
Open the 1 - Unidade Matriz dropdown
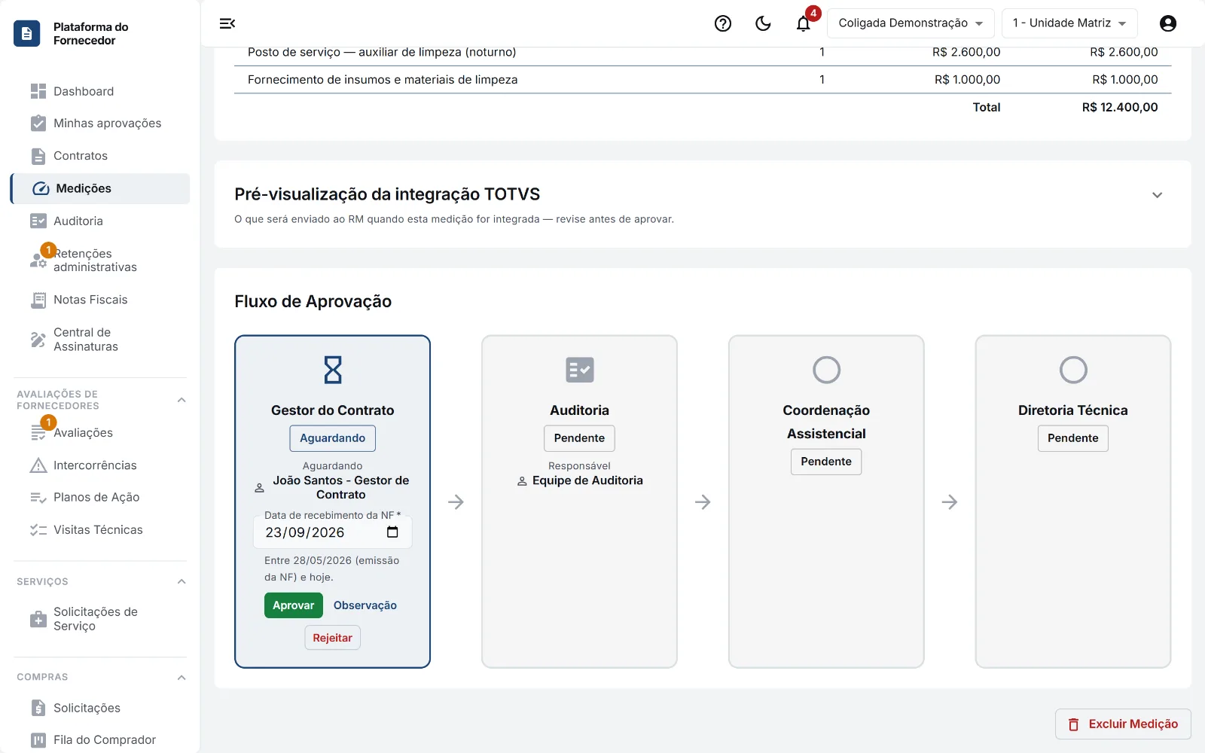click(1069, 23)
